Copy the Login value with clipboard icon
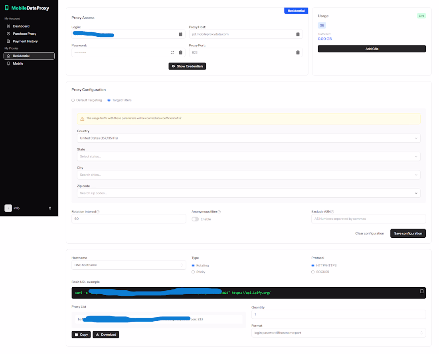439x354 pixels. (x=180, y=34)
